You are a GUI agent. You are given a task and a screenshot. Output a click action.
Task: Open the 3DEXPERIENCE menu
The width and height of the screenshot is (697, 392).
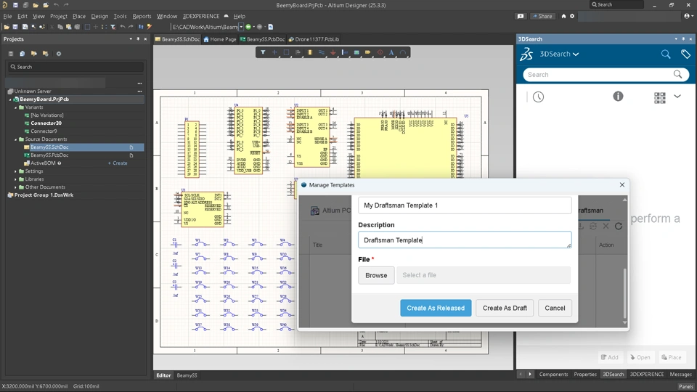point(201,16)
